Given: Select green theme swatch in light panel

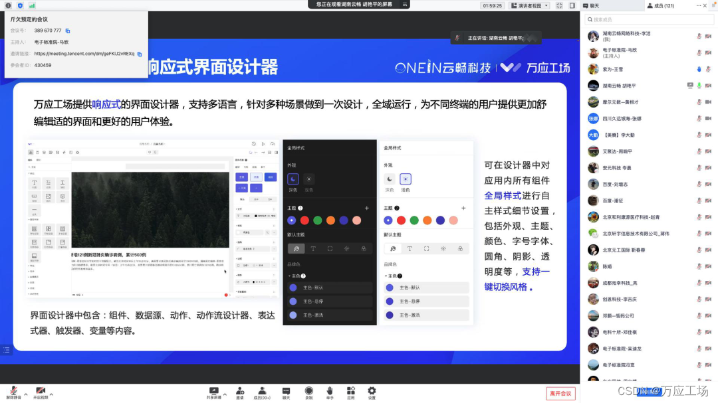Looking at the screenshot, I should coord(414,220).
